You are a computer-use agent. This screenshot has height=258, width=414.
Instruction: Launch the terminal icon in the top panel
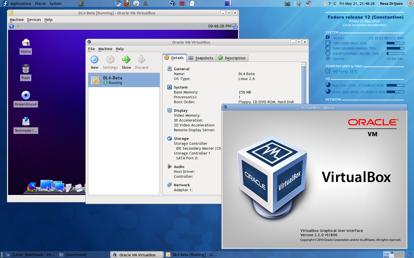tap(81, 3)
